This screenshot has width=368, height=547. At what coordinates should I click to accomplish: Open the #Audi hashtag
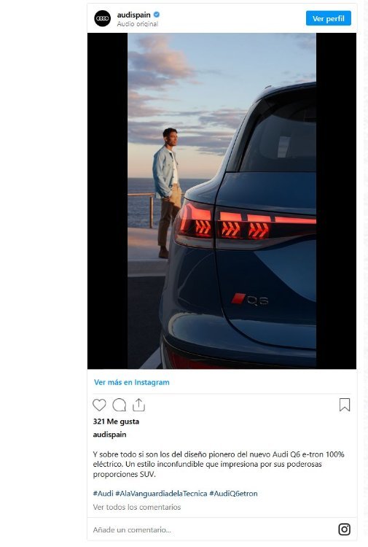pos(103,494)
